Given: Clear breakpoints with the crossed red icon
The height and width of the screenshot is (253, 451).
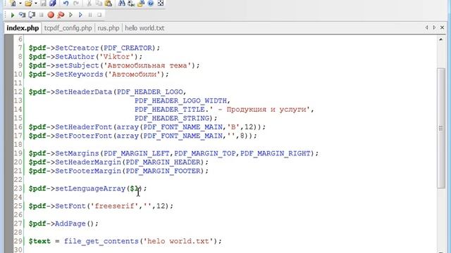Looking at the screenshot, I should tap(61, 15).
